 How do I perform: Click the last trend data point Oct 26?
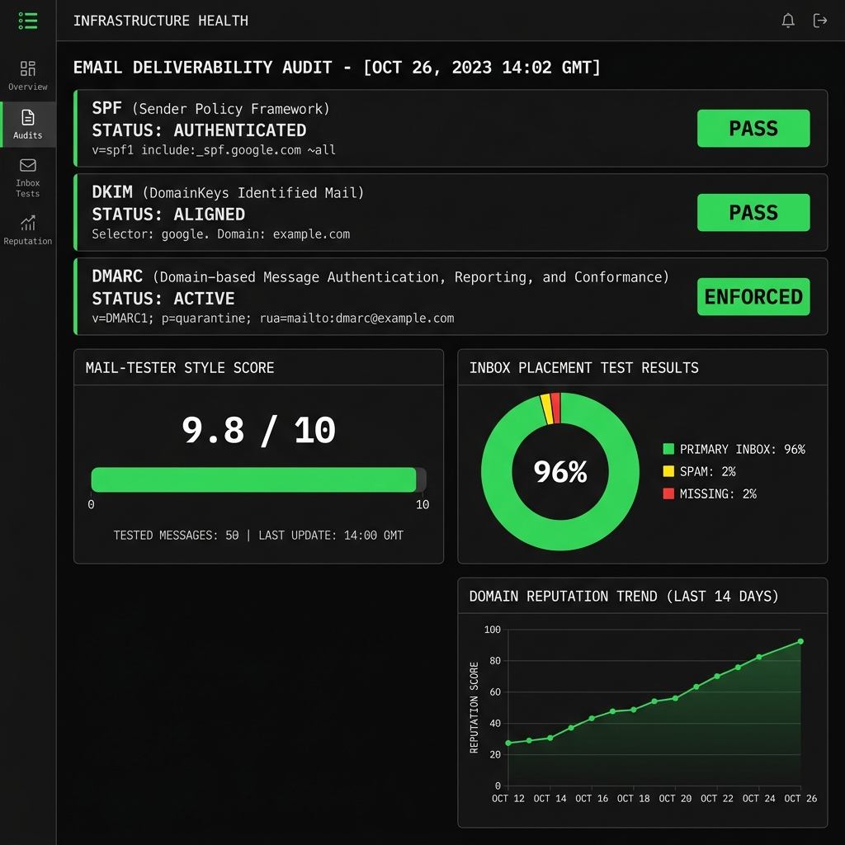click(800, 641)
